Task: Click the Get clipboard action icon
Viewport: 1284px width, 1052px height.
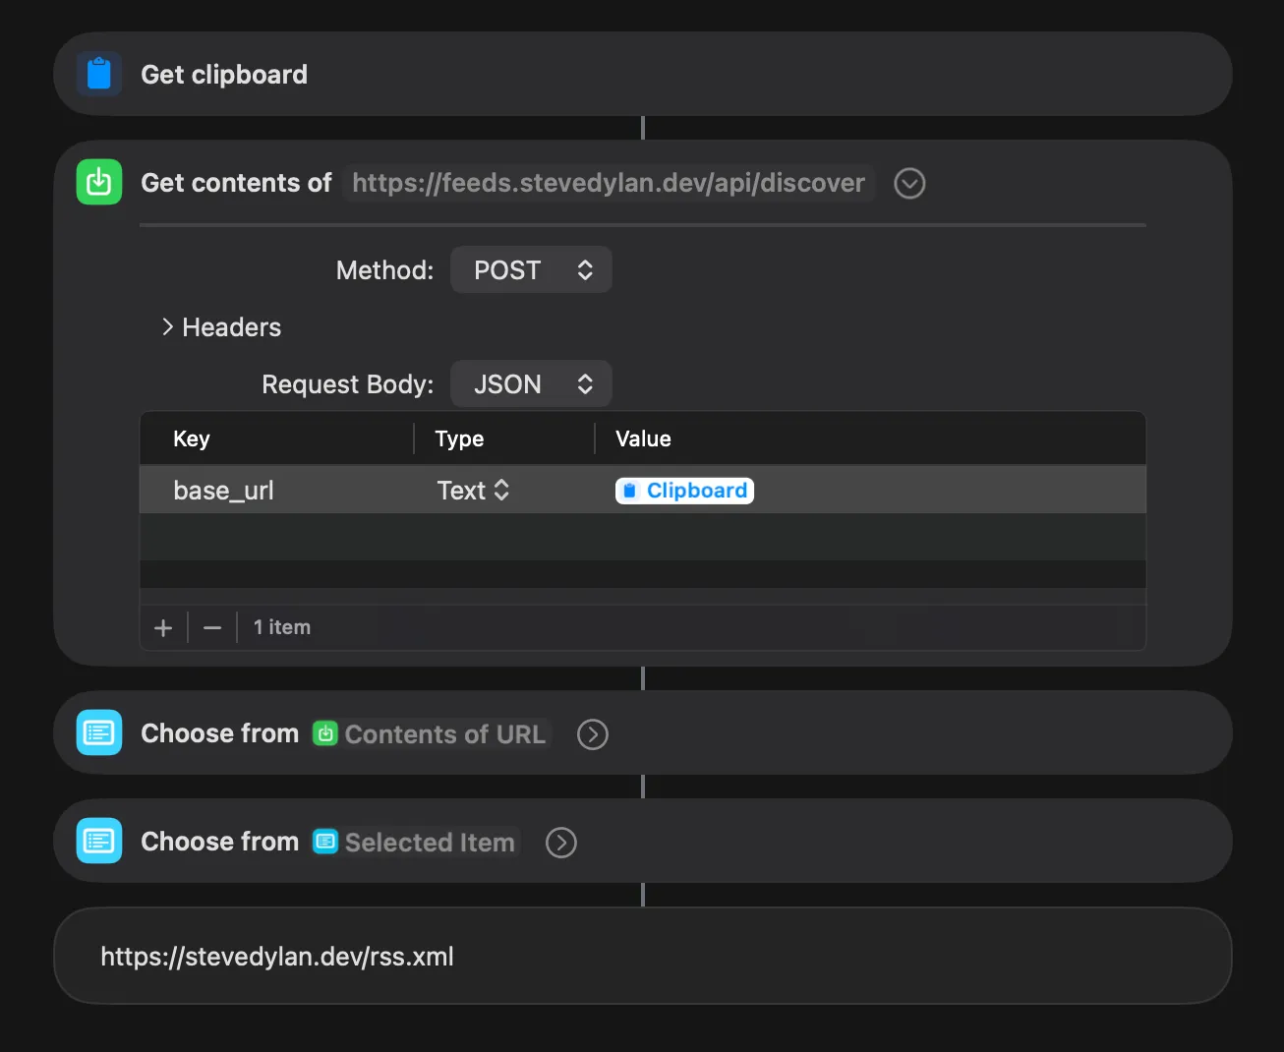Action: 99,74
